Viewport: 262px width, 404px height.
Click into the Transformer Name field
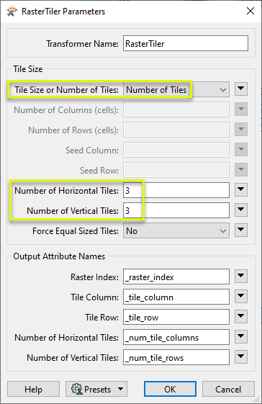click(186, 43)
